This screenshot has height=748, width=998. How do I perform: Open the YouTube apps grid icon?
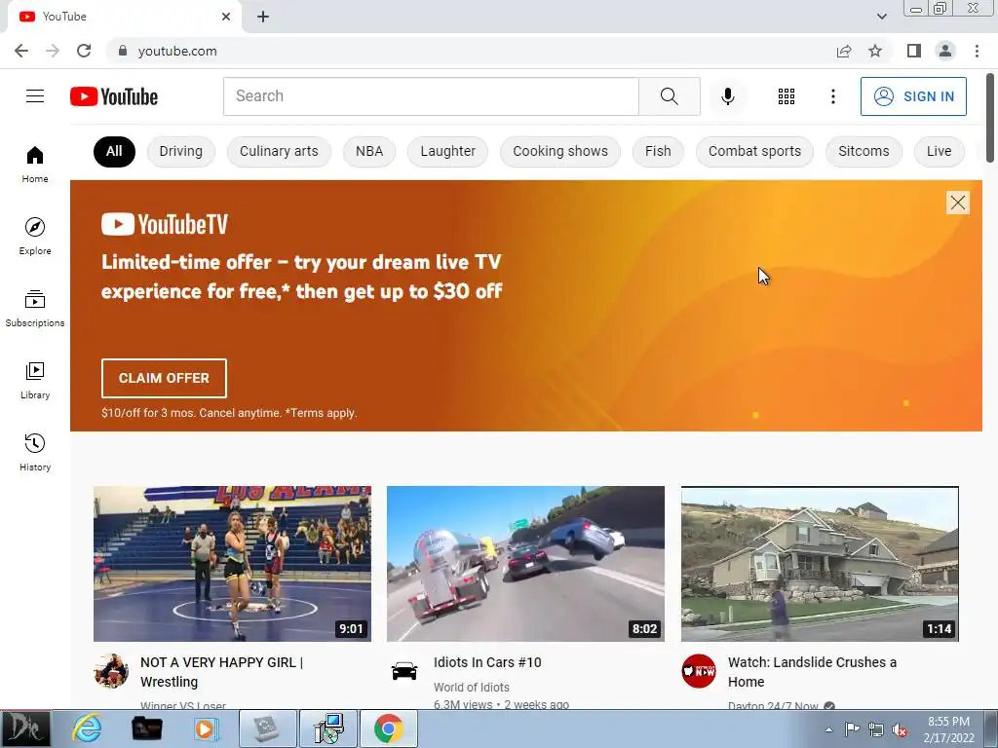[x=787, y=96]
